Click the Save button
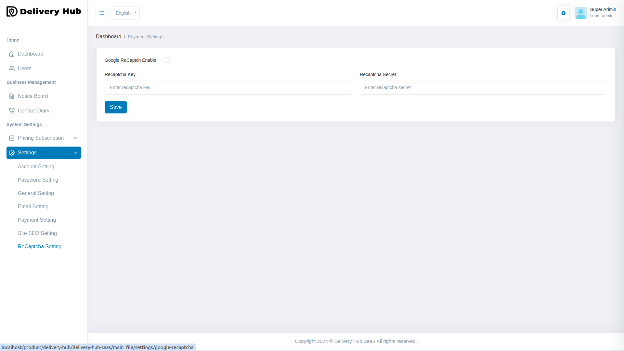The width and height of the screenshot is (624, 351). tap(115, 107)
